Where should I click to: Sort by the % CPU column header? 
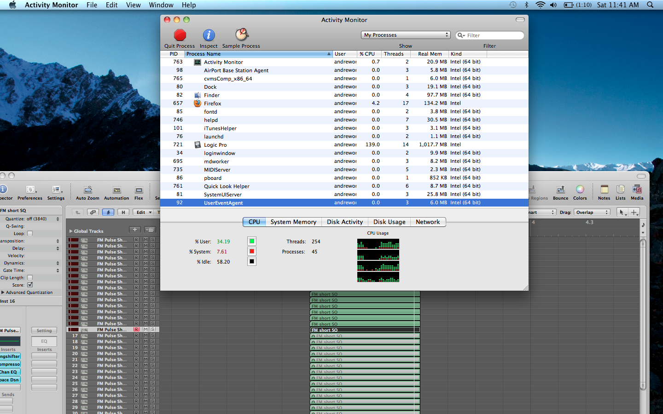369,54
